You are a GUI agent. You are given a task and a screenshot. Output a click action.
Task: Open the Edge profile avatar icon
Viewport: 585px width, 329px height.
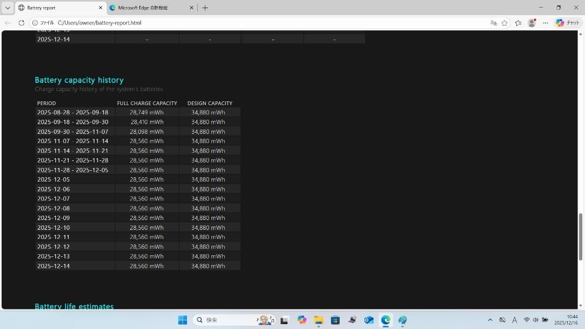click(532, 23)
